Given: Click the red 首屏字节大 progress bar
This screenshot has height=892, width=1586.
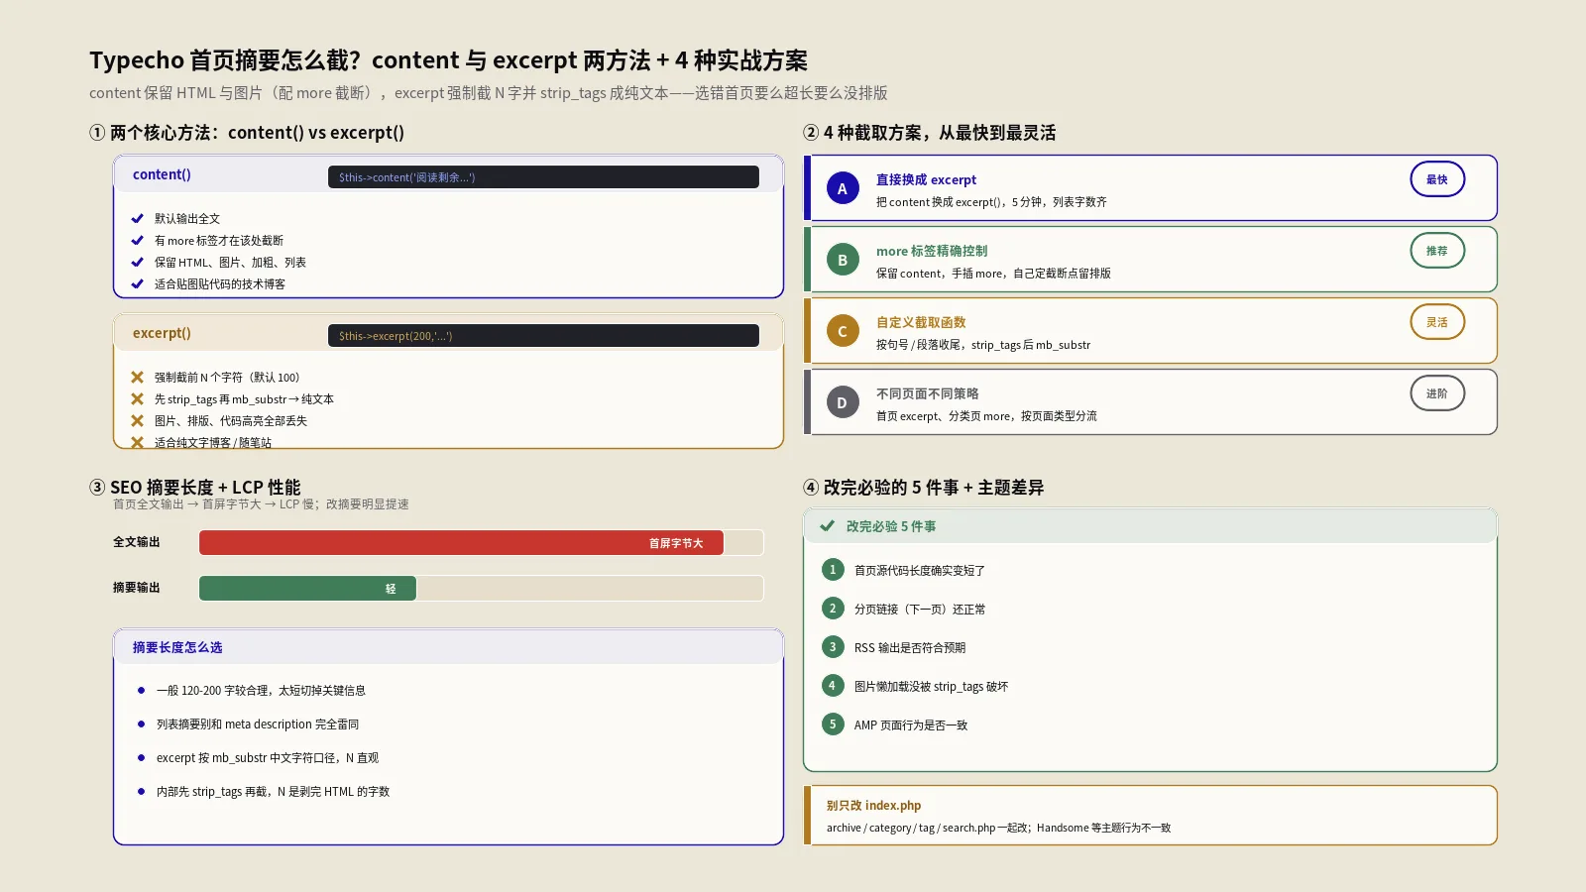Looking at the screenshot, I should click(x=461, y=543).
